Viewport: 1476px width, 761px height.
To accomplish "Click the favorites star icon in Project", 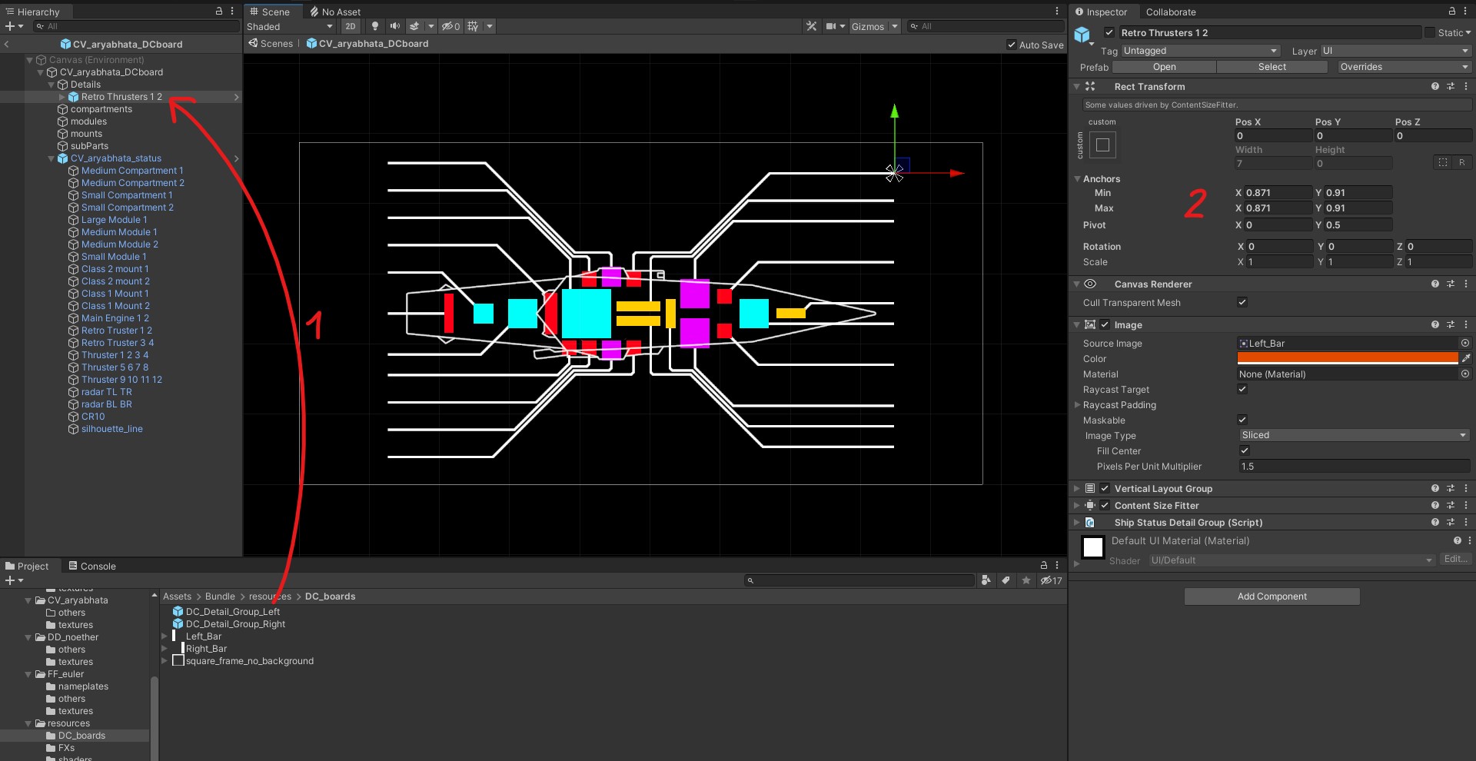I will (x=1026, y=580).
